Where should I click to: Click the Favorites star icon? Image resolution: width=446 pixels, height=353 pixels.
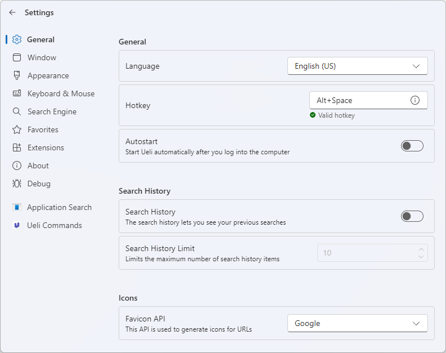(x=17, y=129)
